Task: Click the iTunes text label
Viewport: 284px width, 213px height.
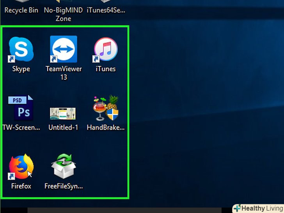Action: tap(106, 69)
